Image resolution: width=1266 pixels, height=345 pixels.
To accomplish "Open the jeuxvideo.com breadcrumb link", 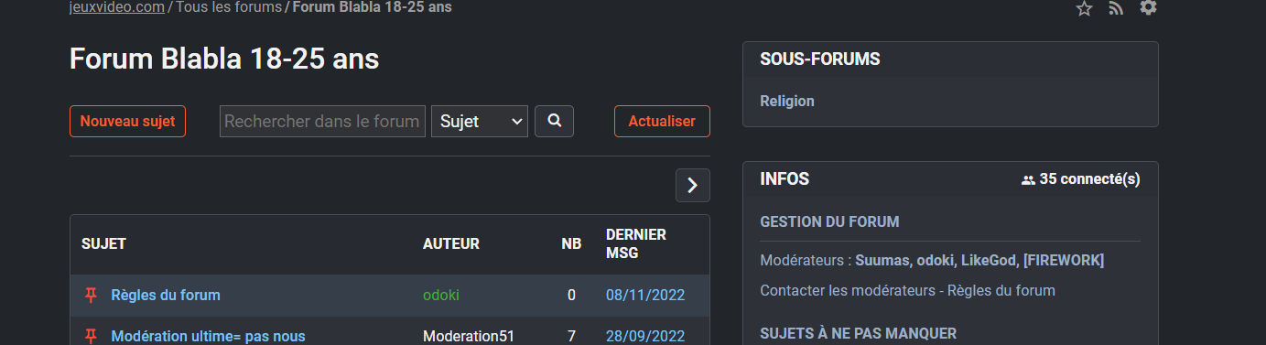I will coord(117,7).
